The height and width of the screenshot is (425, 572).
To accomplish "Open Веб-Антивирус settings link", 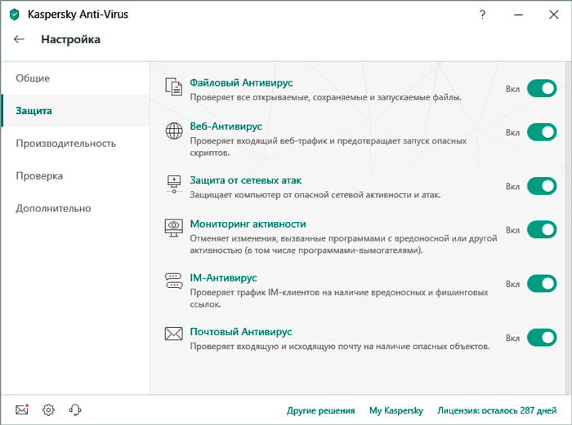I will [226, 126].
